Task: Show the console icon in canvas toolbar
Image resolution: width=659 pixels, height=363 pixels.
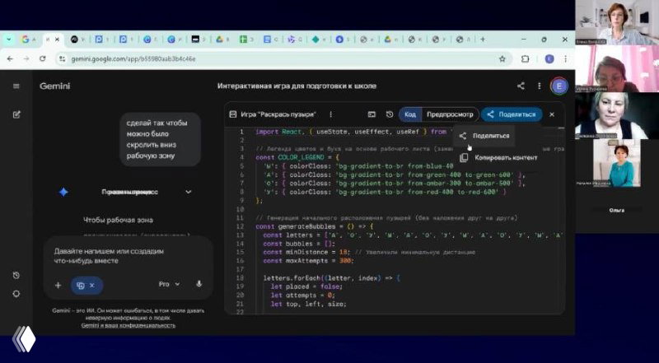Action: pyautogui.click(x=372, y=114)
